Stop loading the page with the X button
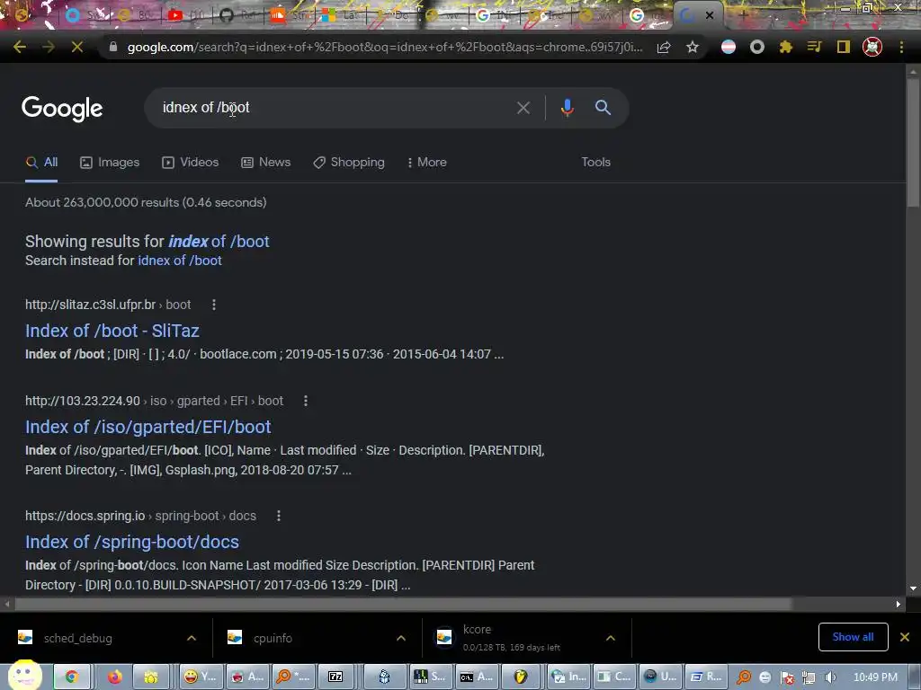Image resolution: width=921 pixels, height=690 pixels. 77,47
